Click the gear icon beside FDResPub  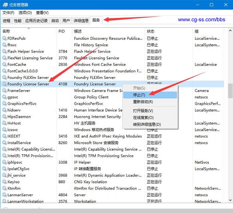pos(4,38)
